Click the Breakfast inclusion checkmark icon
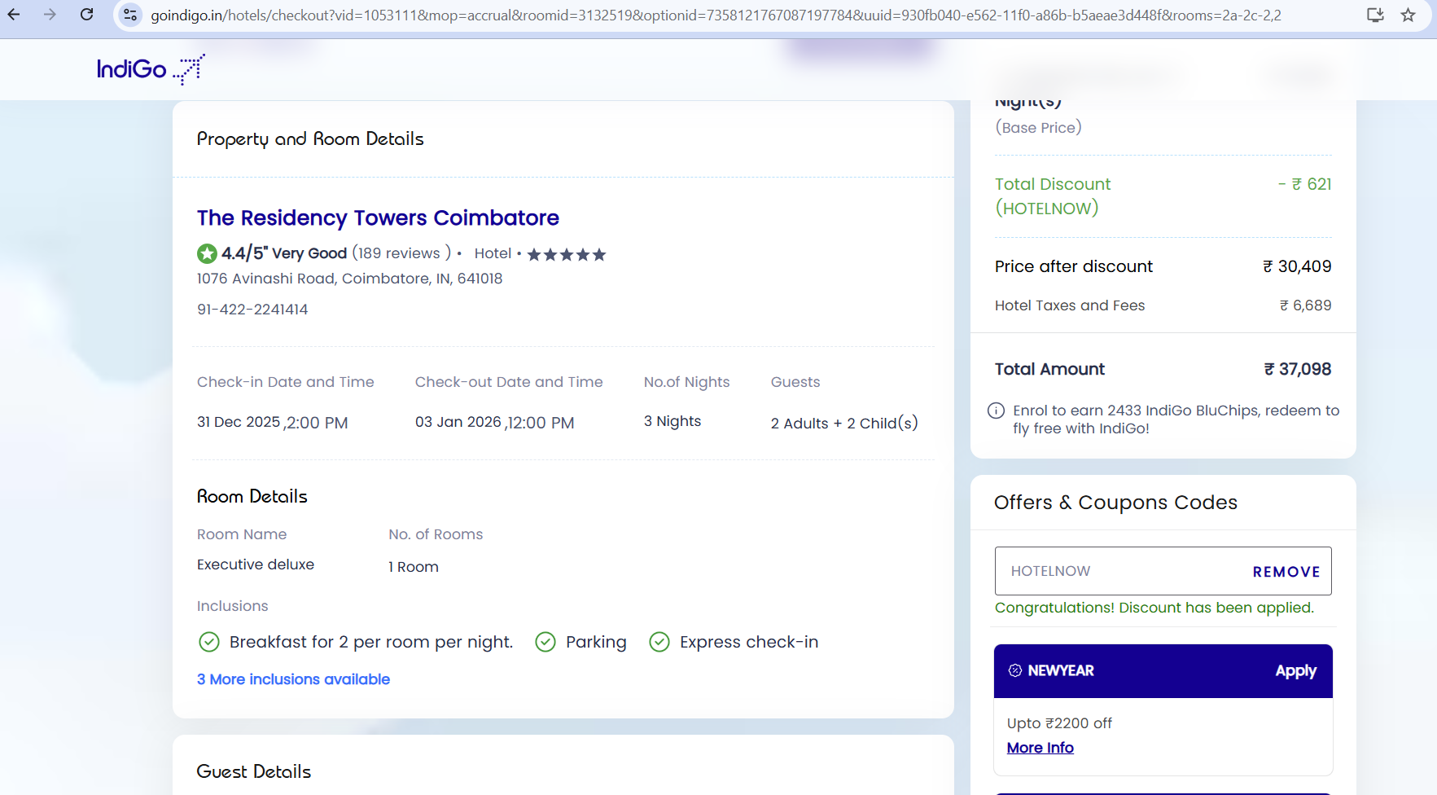Screen dimensions: 1437x795 pos(209,642)
